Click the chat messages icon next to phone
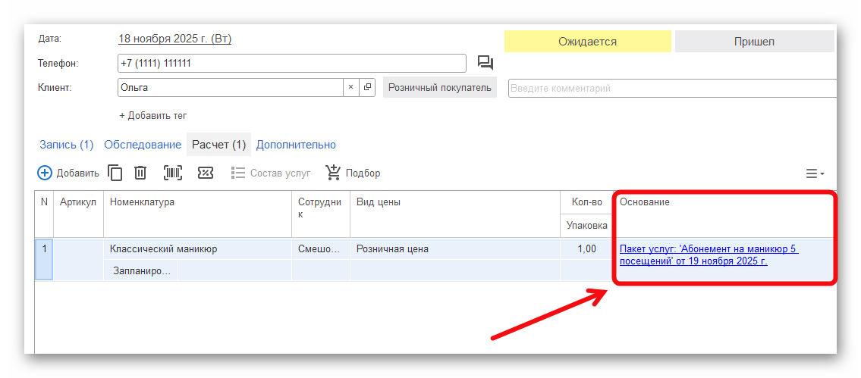The width and height of the screenshot is (861, 378). (485, 63)
